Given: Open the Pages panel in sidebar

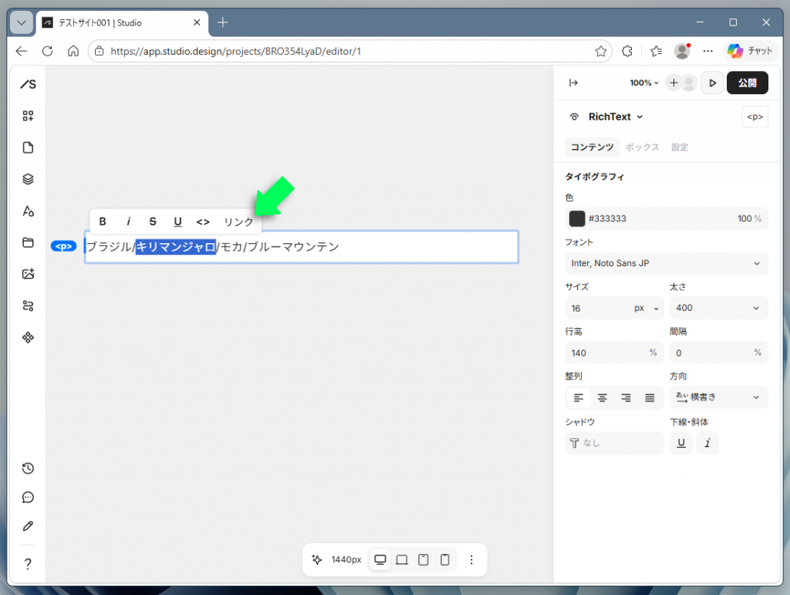Looking at the screenshot, I should [29, 147].
